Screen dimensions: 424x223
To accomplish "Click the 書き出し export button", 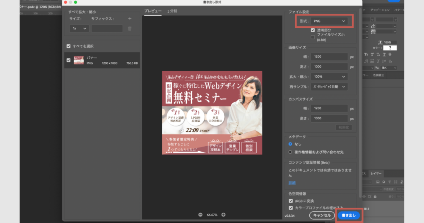I will 349,216.
